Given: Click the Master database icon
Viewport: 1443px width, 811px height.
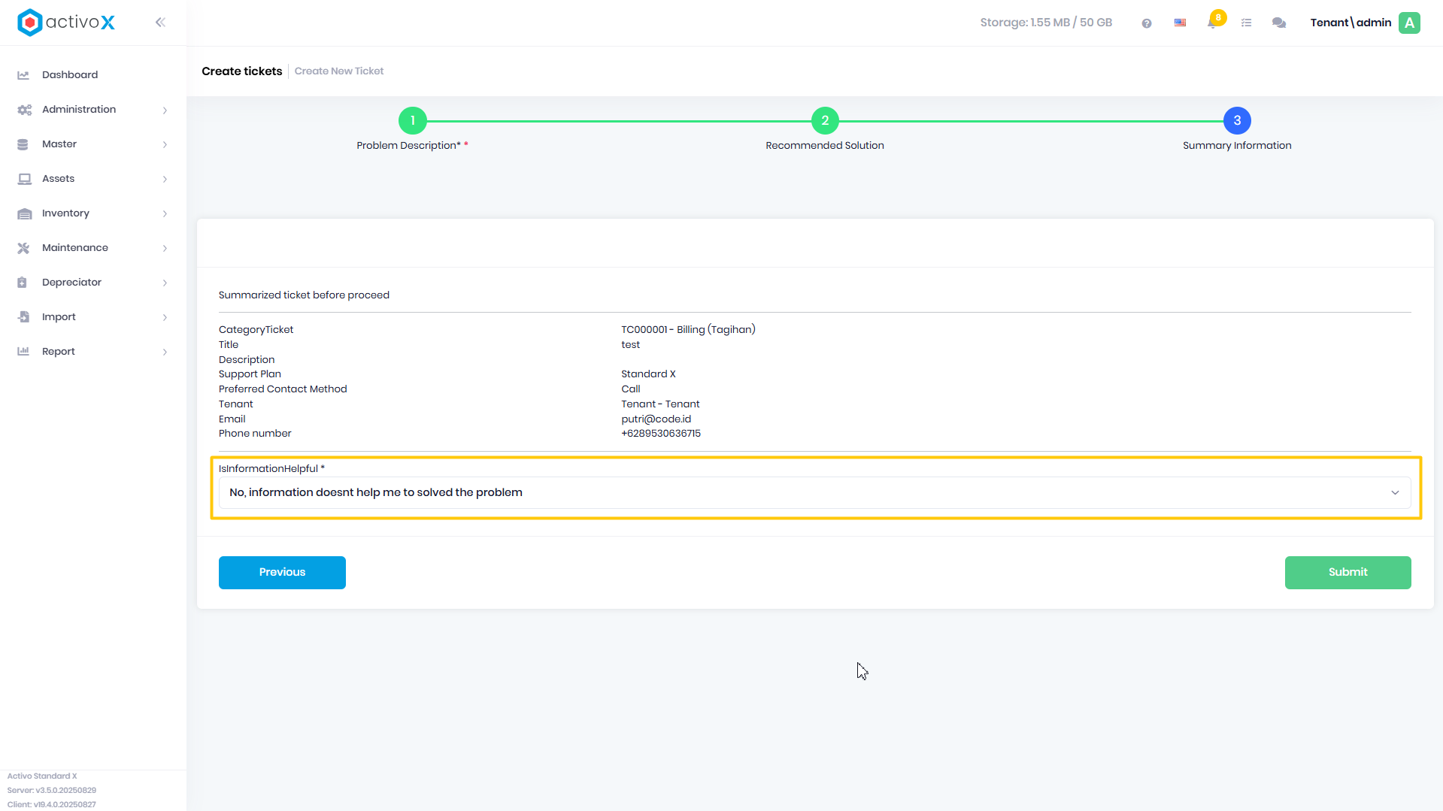Looking at the screenshot, I should [23, 144].
